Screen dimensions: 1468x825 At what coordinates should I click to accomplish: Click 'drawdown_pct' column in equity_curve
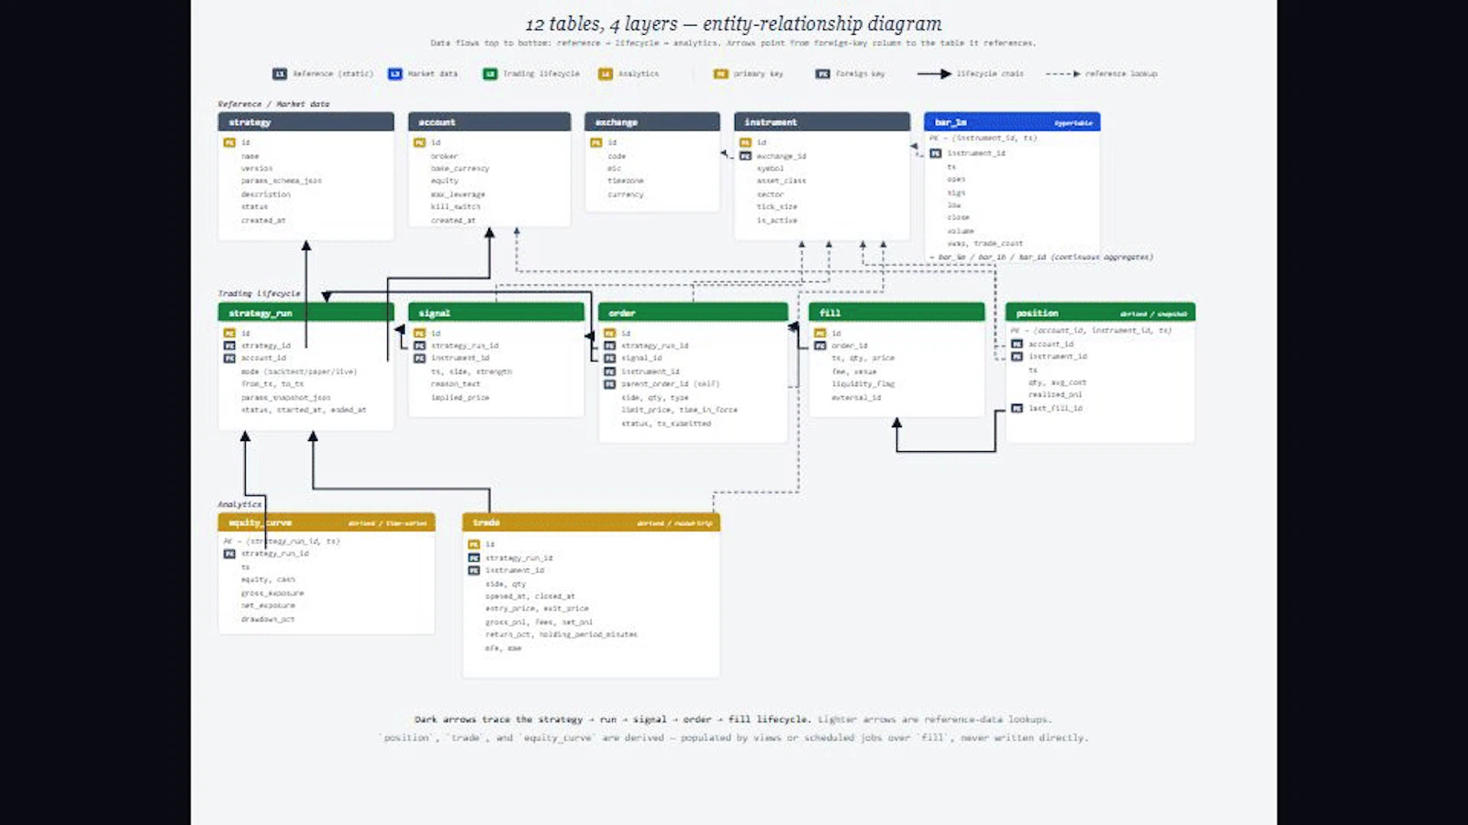point(268,620)
